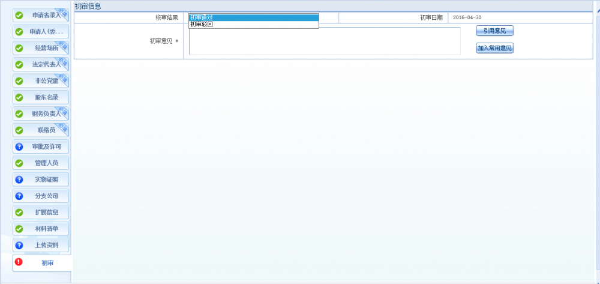Click green check icon beside 申请表录入
The width and height of the screenshot is (600, 284).
(19, 15)
